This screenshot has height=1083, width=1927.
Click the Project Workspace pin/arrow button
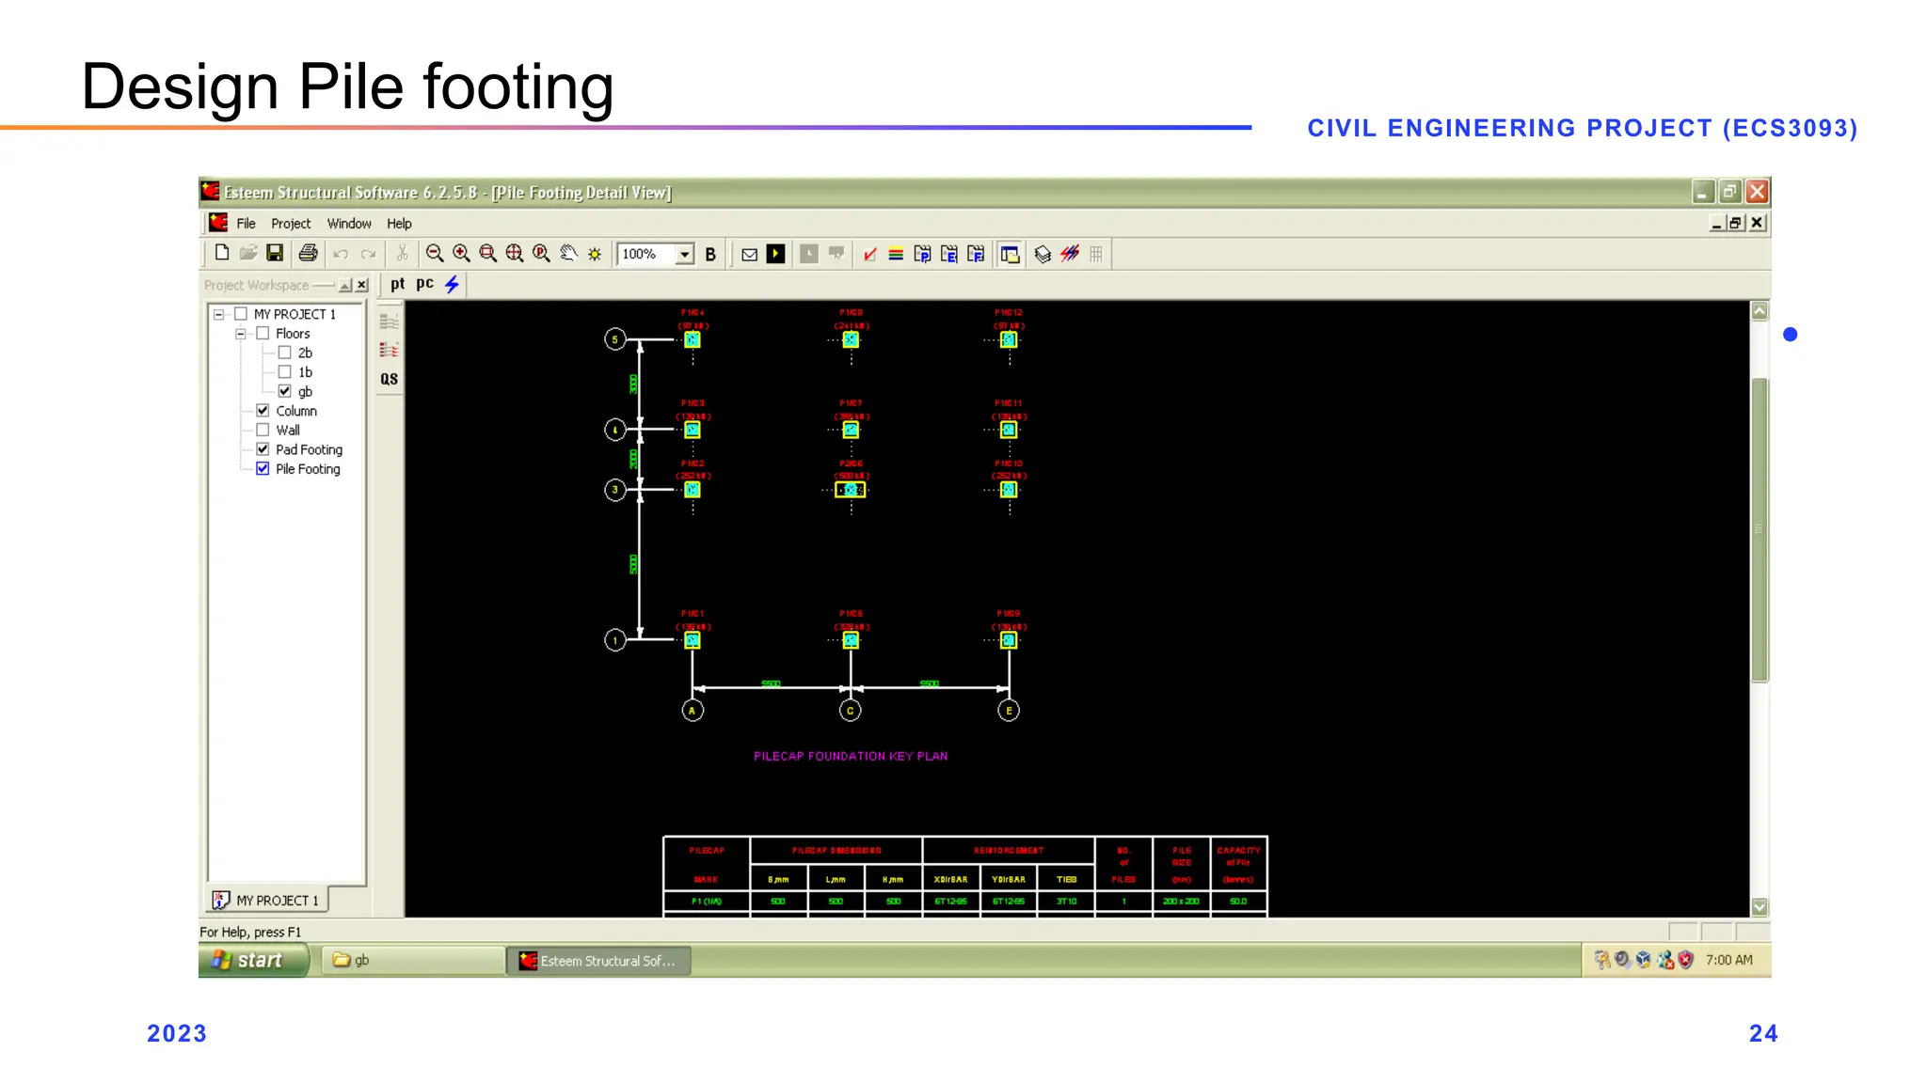(345, 285)
